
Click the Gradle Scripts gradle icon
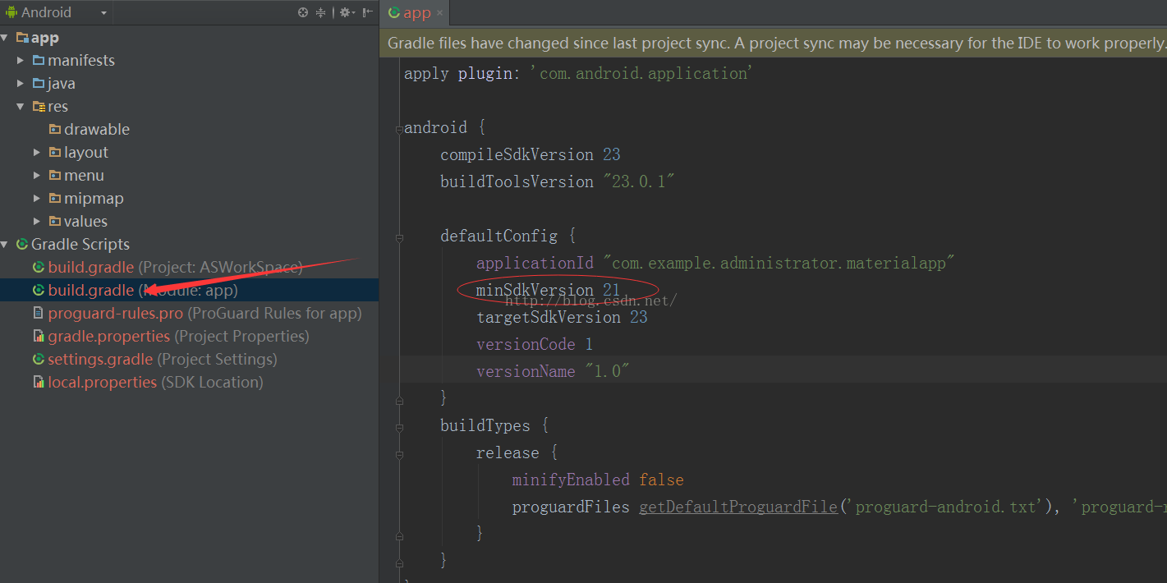[x=22, y=245]
